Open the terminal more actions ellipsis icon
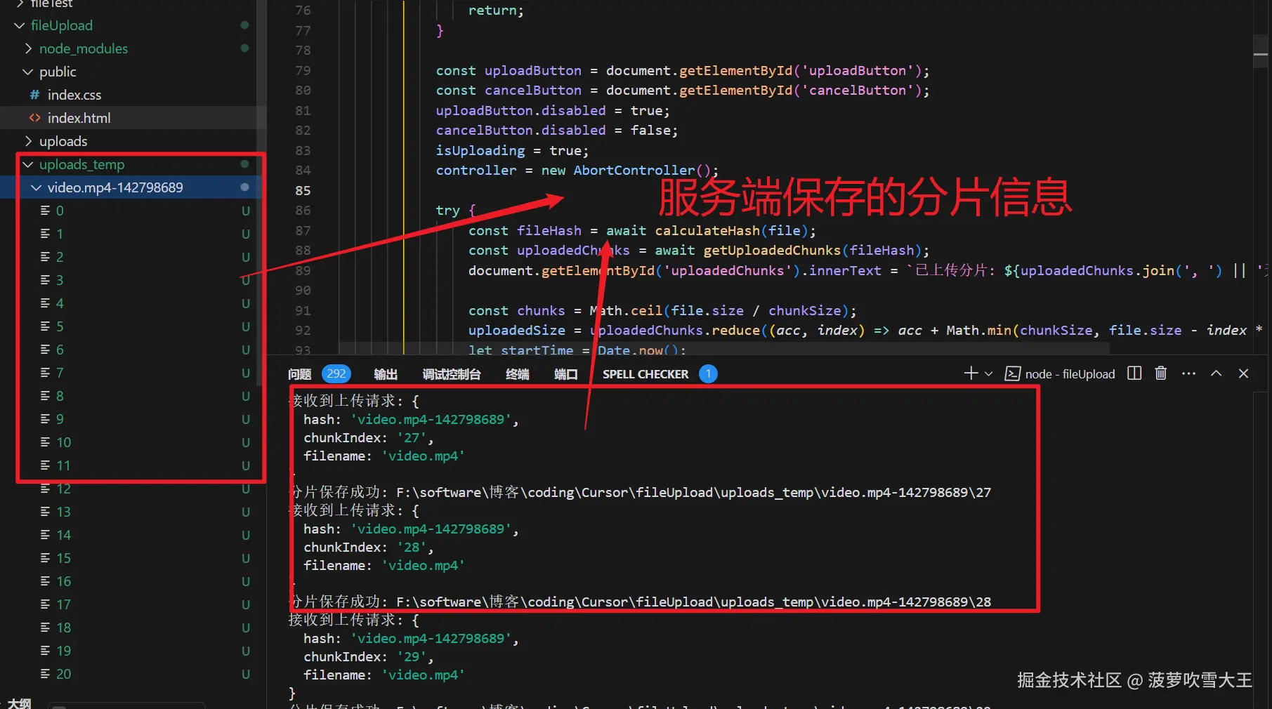The image size is (1272, 709). [1188, 373]
